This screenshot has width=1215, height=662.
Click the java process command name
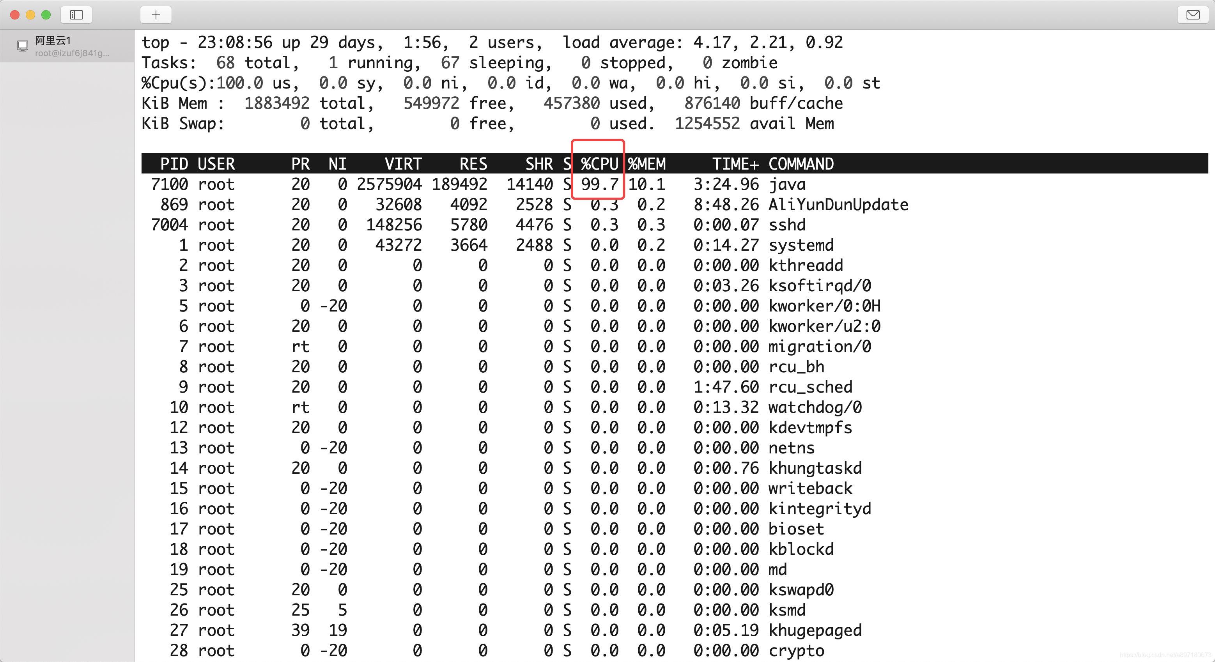tap(787, 184)
